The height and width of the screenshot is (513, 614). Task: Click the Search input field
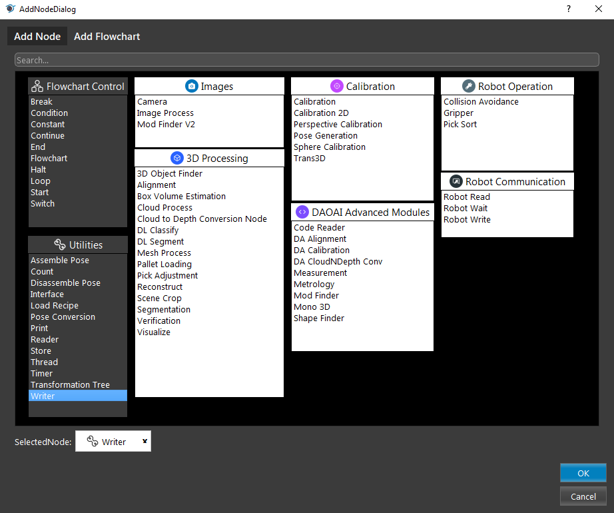pyautogui.click(x=306, y=60)
